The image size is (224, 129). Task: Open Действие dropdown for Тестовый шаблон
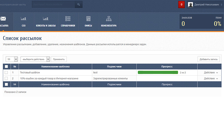[x=211, y=72]
